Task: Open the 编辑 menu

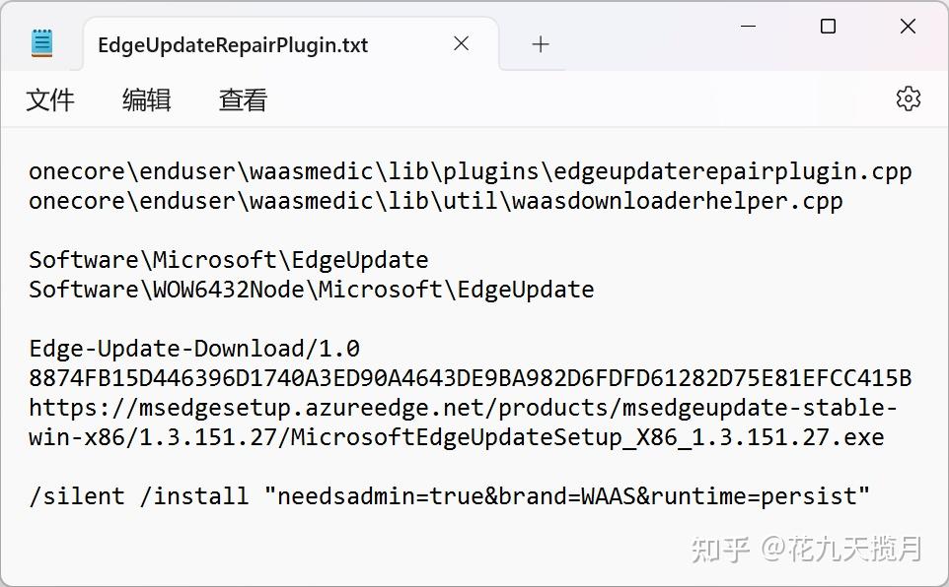Action: (146, 99)
